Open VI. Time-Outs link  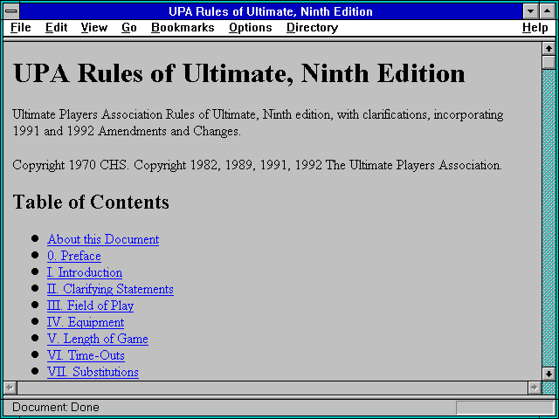pos(86,355)
